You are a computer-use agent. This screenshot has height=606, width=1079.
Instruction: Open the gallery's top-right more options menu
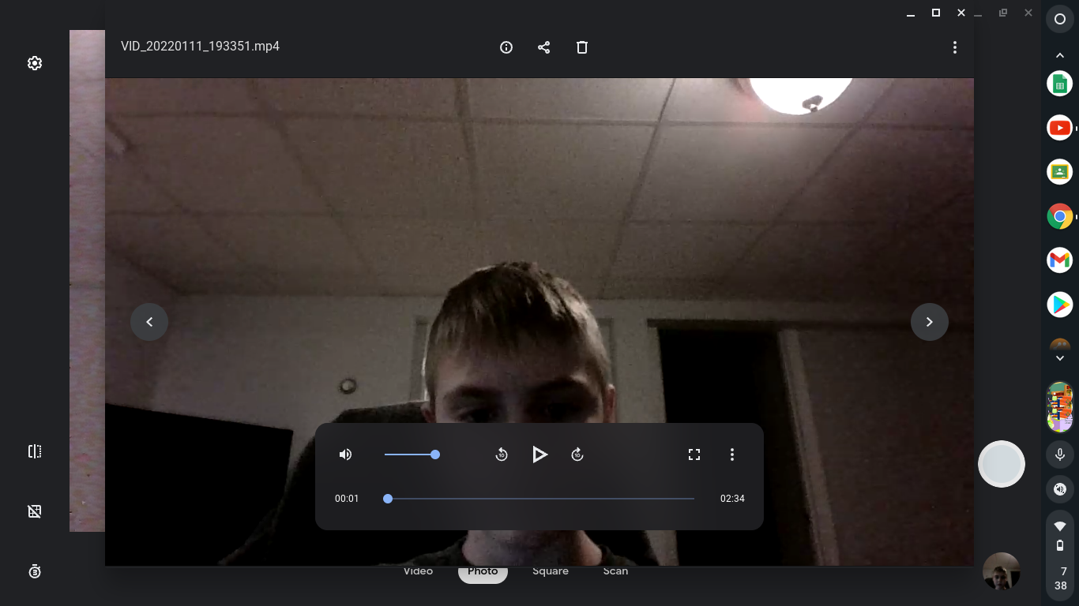[954, 47]
